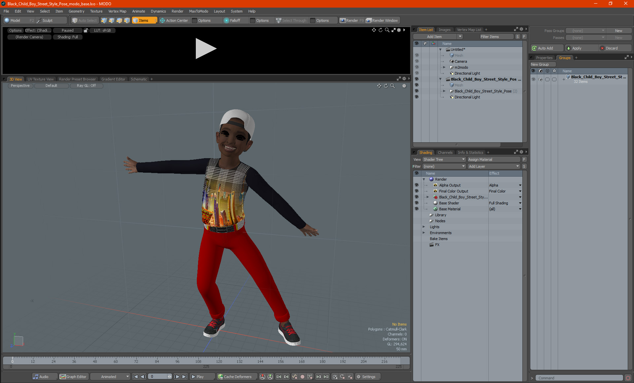Viewport: 634px width, 383px height.
Task: Hide the Camera item visibility eye
Action: tap(416, 61)
